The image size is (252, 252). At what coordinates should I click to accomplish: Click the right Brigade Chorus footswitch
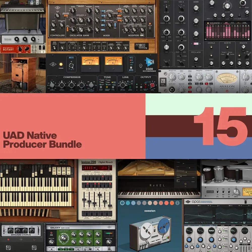[34, 248]
